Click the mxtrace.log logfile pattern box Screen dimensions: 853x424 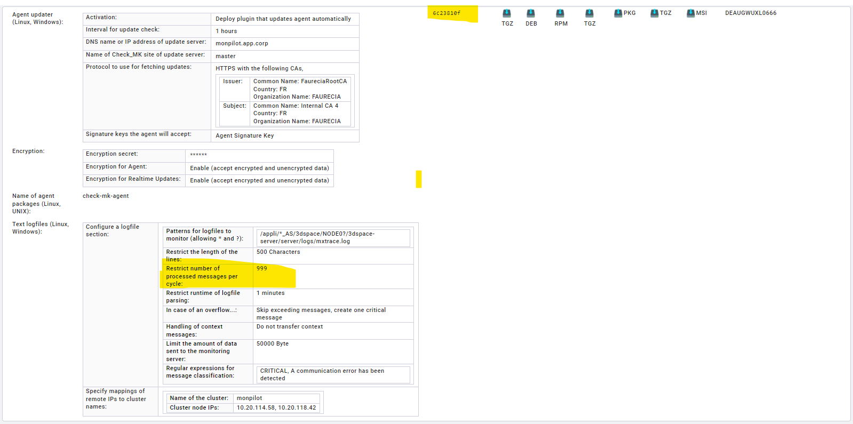333,238
